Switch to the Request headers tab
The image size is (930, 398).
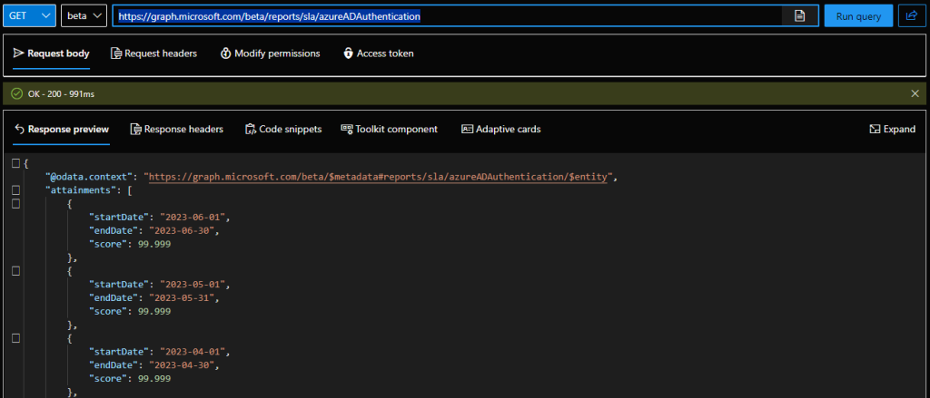(153, 53)
